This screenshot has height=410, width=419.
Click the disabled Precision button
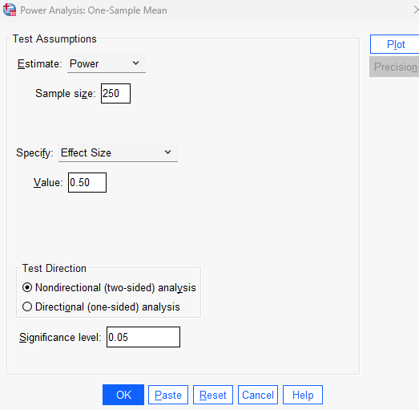pos(395,67)
